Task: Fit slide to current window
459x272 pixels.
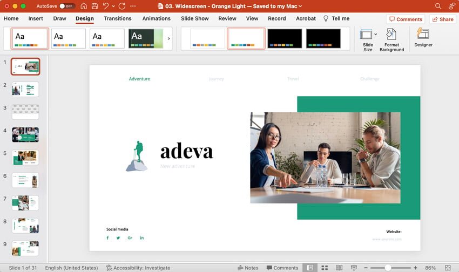Action: point(448,268)
